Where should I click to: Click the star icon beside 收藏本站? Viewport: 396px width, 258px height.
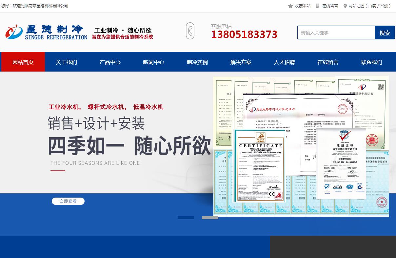coord(290,6)
